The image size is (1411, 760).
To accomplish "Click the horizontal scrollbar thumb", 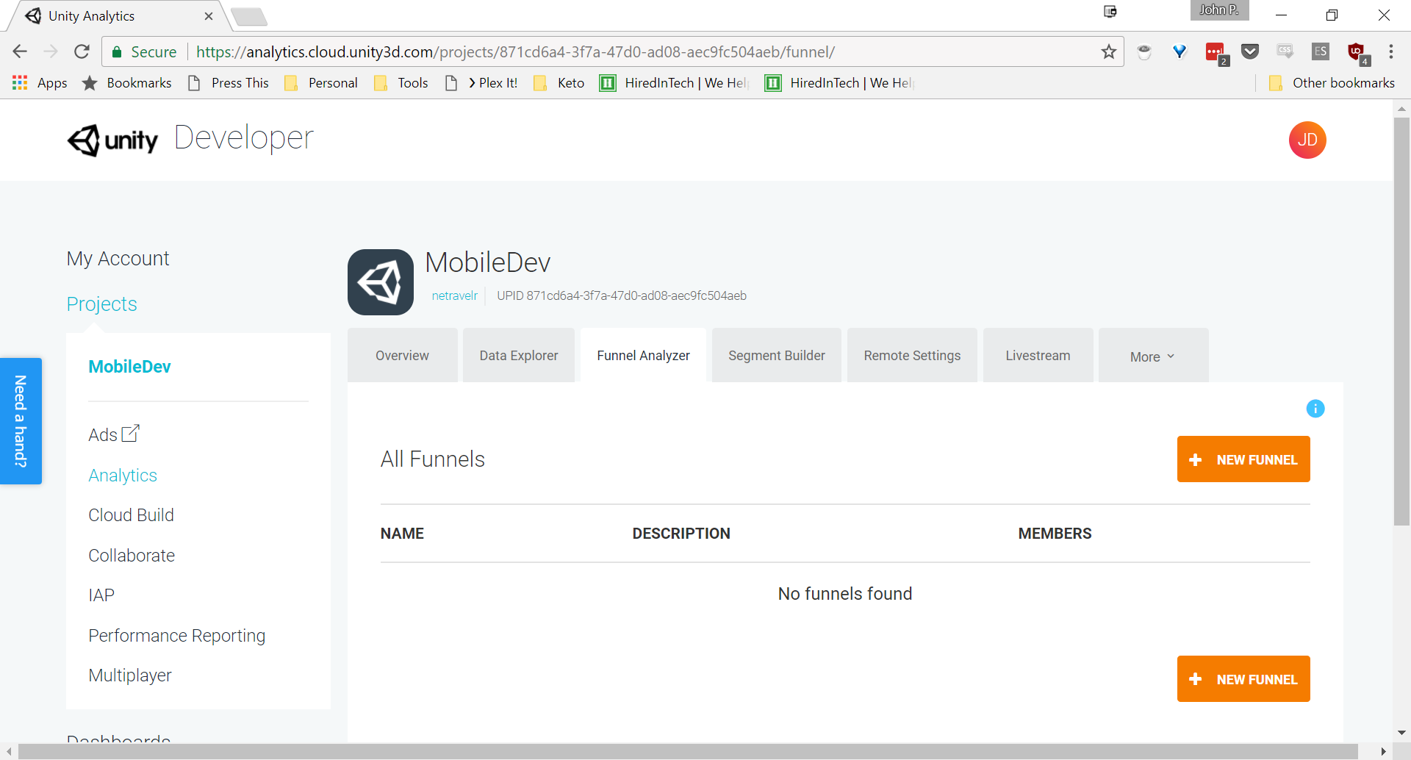I will (x=687, y=751).
